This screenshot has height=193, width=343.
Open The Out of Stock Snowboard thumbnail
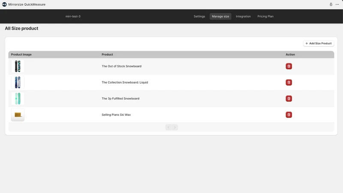(x=18, y=66)
